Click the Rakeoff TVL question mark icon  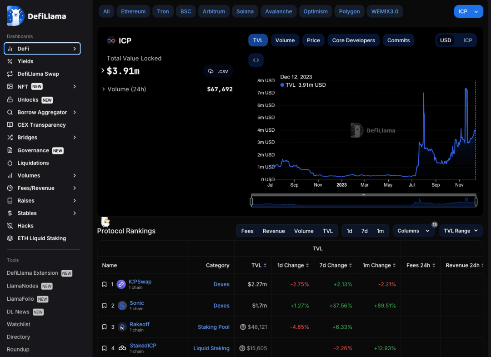point(243,327)
